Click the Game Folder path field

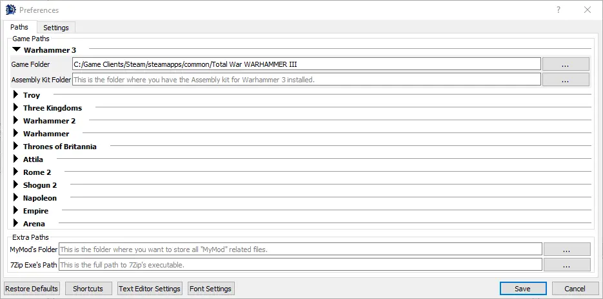pos(306,64)
